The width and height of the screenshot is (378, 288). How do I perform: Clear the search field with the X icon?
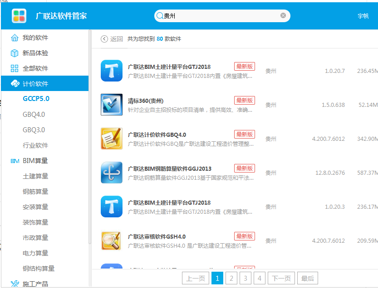(x=283, y=16)
